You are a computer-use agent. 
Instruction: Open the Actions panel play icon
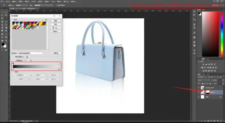click(x=194, y=15)
